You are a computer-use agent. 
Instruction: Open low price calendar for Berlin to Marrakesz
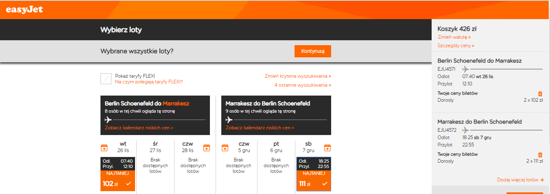click(139, 128)
